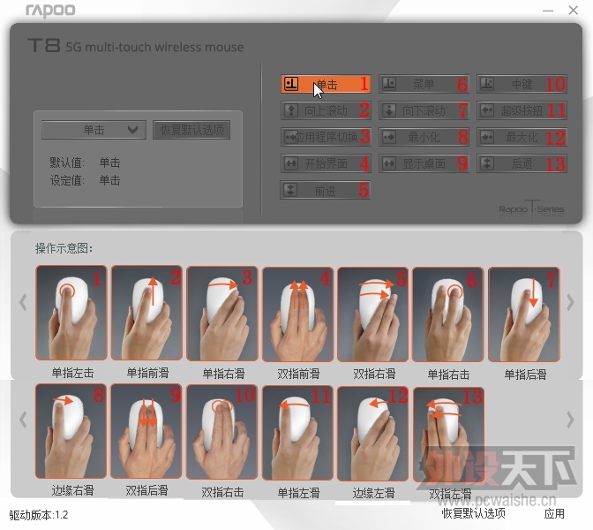Select the 向上滚动 gesture button

326,110
